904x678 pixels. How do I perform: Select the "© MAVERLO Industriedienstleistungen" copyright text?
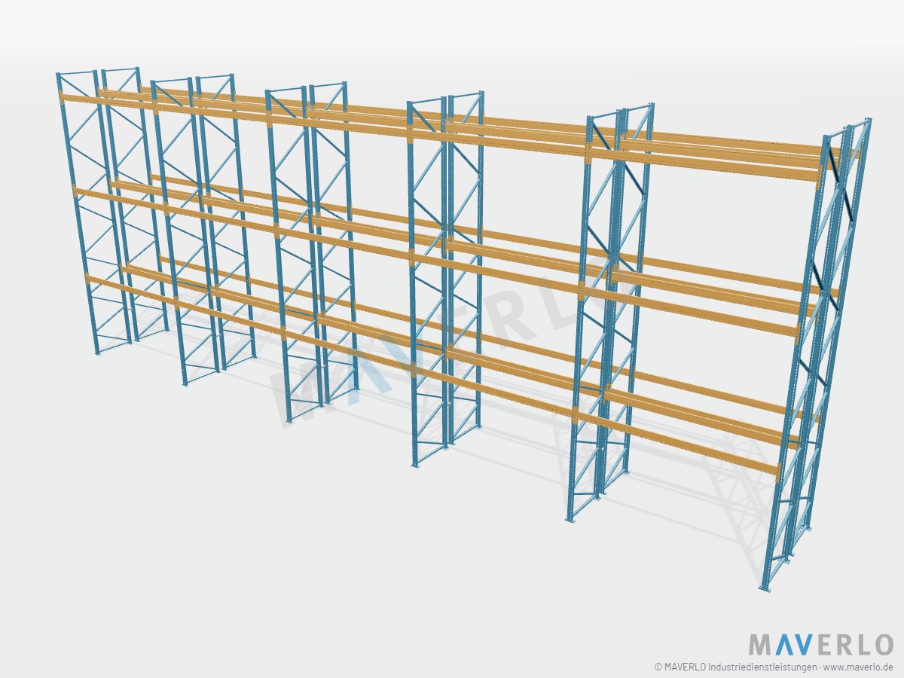pyautogui.click(x=735, y=667)
